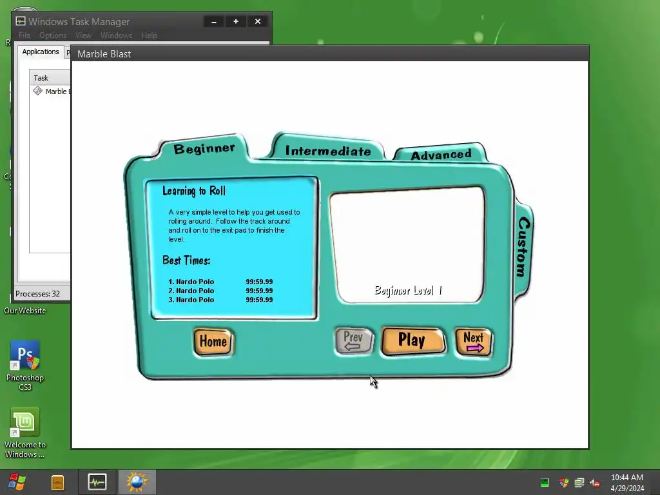This screenshot has height=495, width=660.
Task: Open Options menu in Windows Task Manager
Action: click(x=53, y=35)
